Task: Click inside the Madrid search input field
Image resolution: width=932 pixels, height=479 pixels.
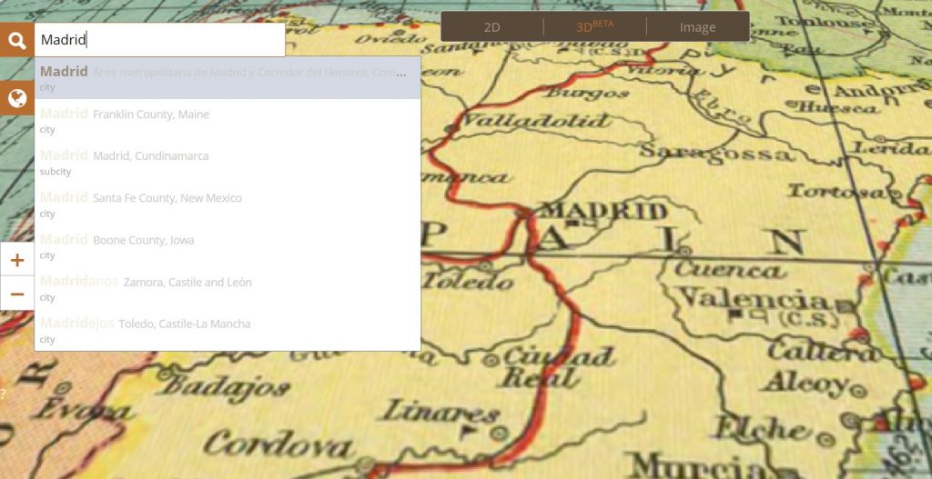Action: click(160, 40)
